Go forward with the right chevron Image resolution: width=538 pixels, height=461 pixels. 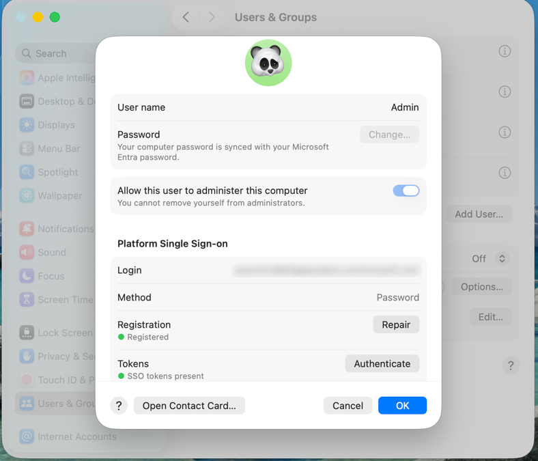(x=212, y=17)
